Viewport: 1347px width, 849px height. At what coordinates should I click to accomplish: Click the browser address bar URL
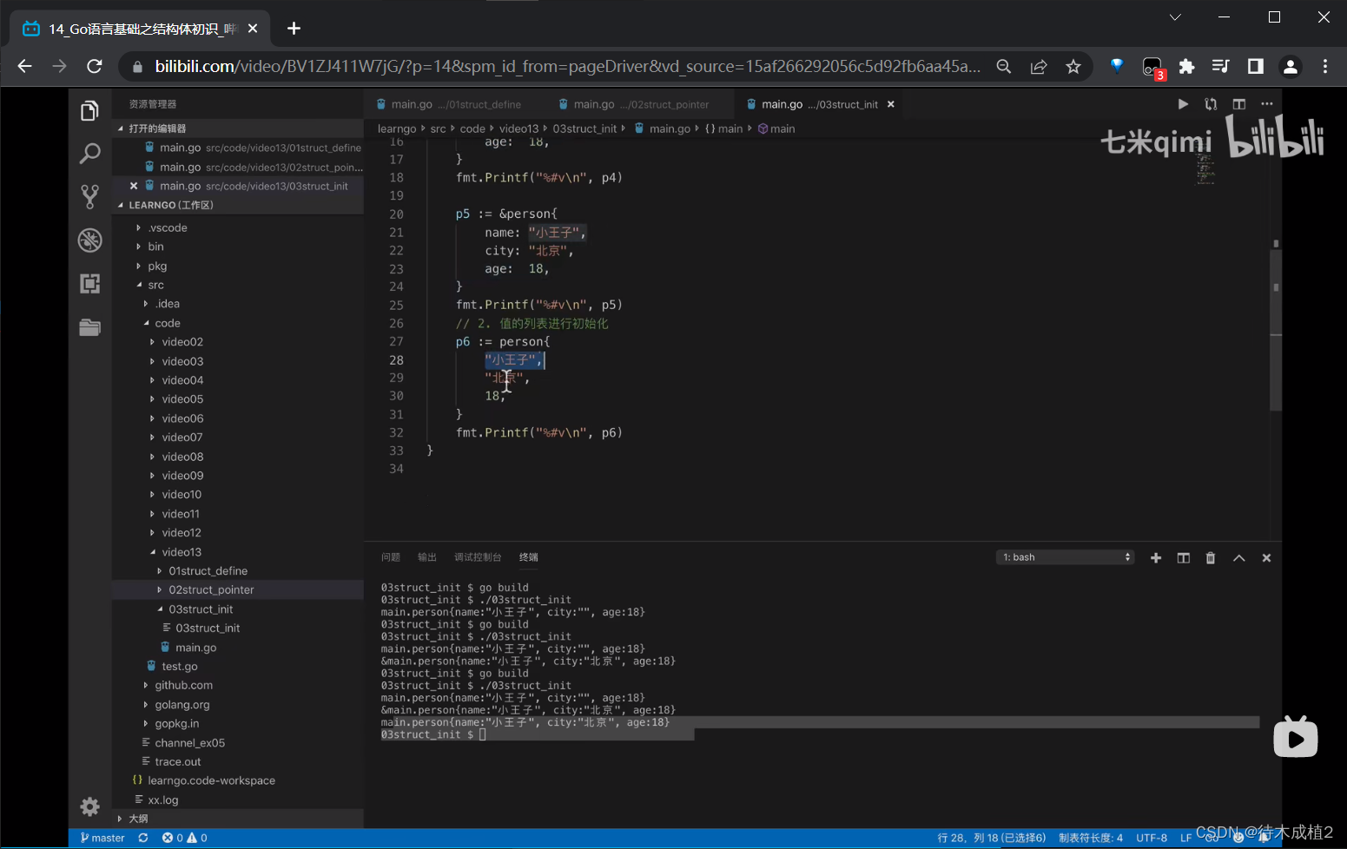tap(568, 67)
